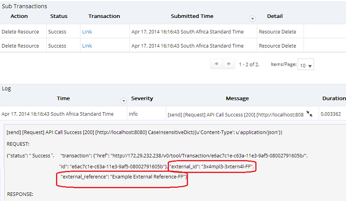Click the Transaction column header
Image resolution: width=346 pixels, height=201 pixels.
coord(104,16)
